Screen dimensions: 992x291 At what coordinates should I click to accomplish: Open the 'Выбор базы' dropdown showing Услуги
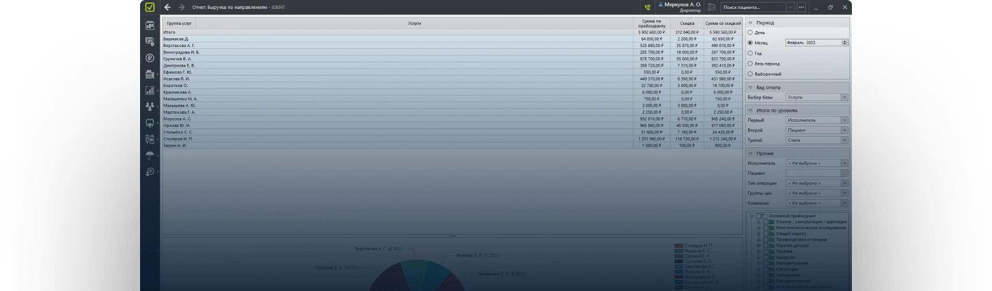coord(816,98)
